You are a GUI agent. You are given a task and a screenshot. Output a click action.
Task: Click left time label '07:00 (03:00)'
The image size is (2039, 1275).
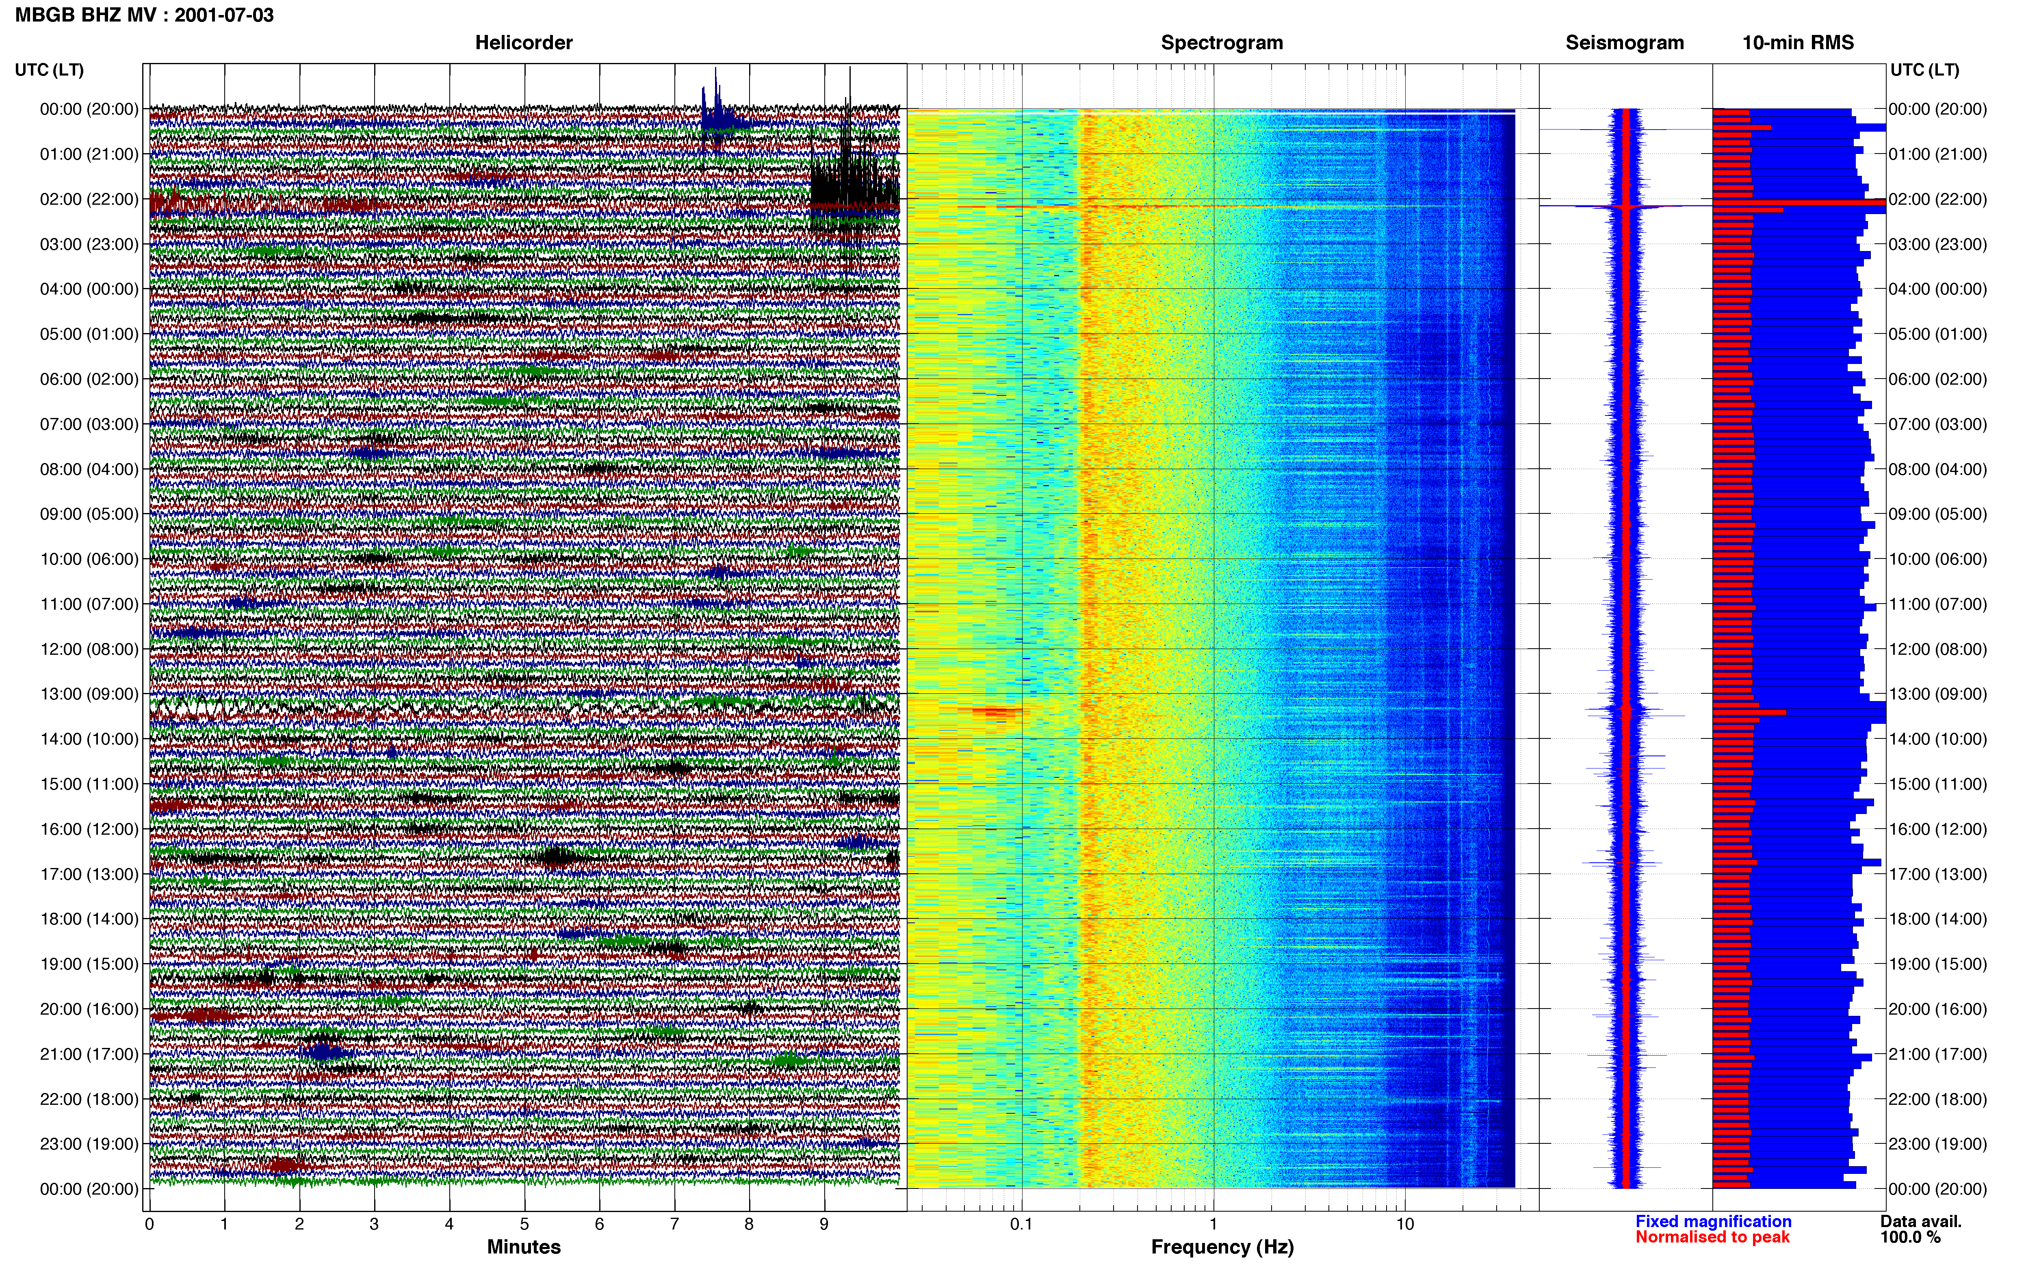click(x=89, y=424)
